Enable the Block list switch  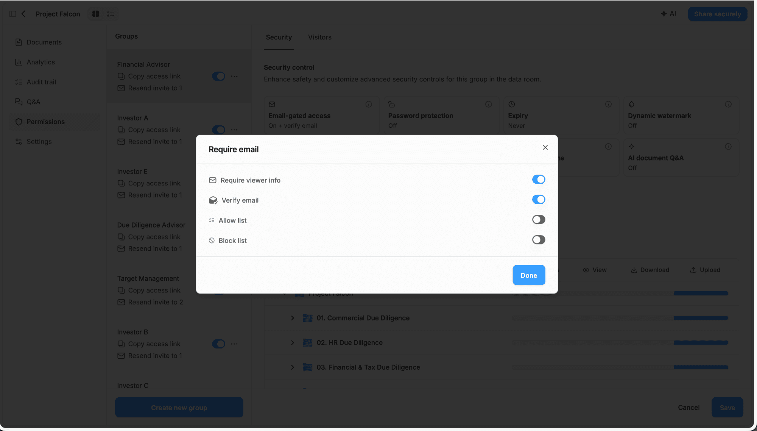coord(539,240)
